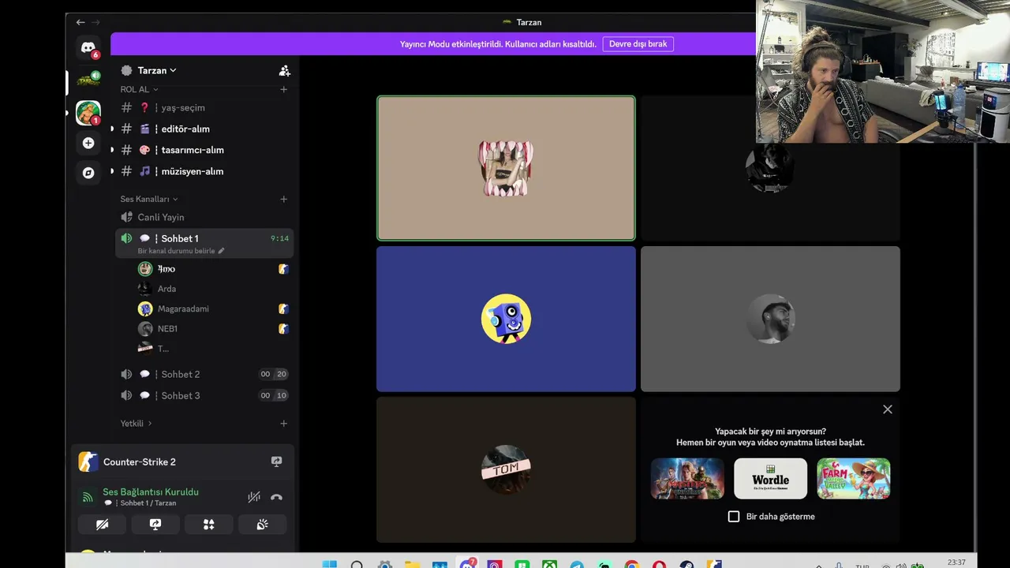Toggle noise suppression in voice panel
The height and width of the screenshot is (568, 1010).
coord(254,497)
